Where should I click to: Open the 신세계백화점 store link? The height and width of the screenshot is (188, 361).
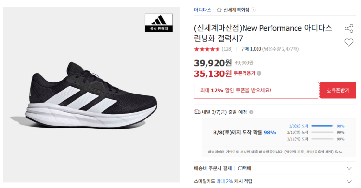(236, 10)
